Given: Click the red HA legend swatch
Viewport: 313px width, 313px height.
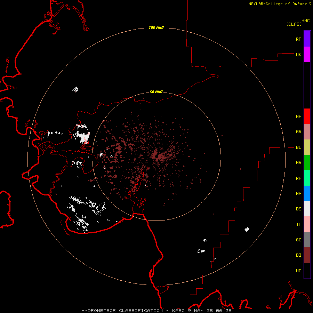Looking at the screenshot, I should click(307, 116).
